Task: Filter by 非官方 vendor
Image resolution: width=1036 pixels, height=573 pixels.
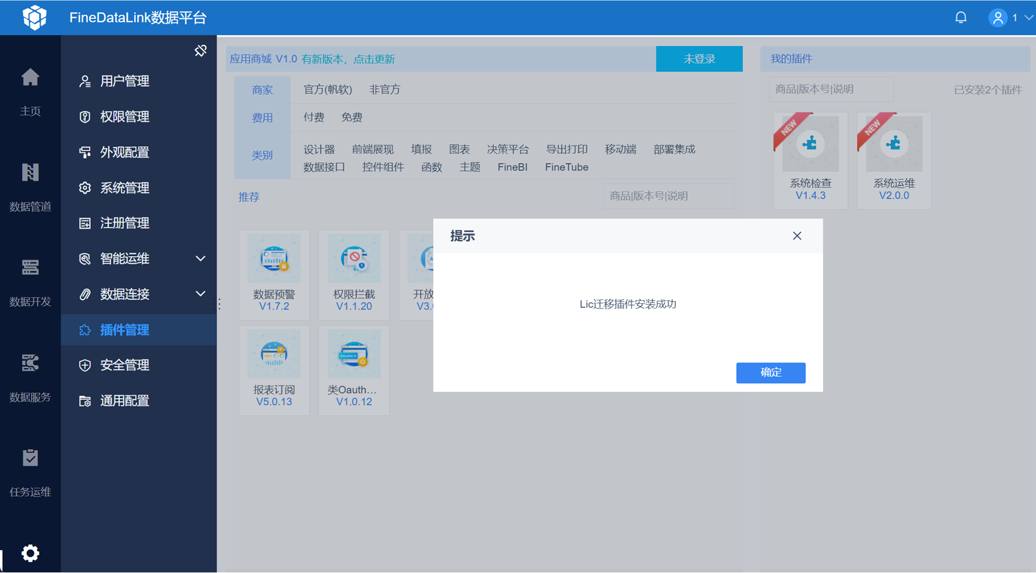Action: tap(384, 90)
